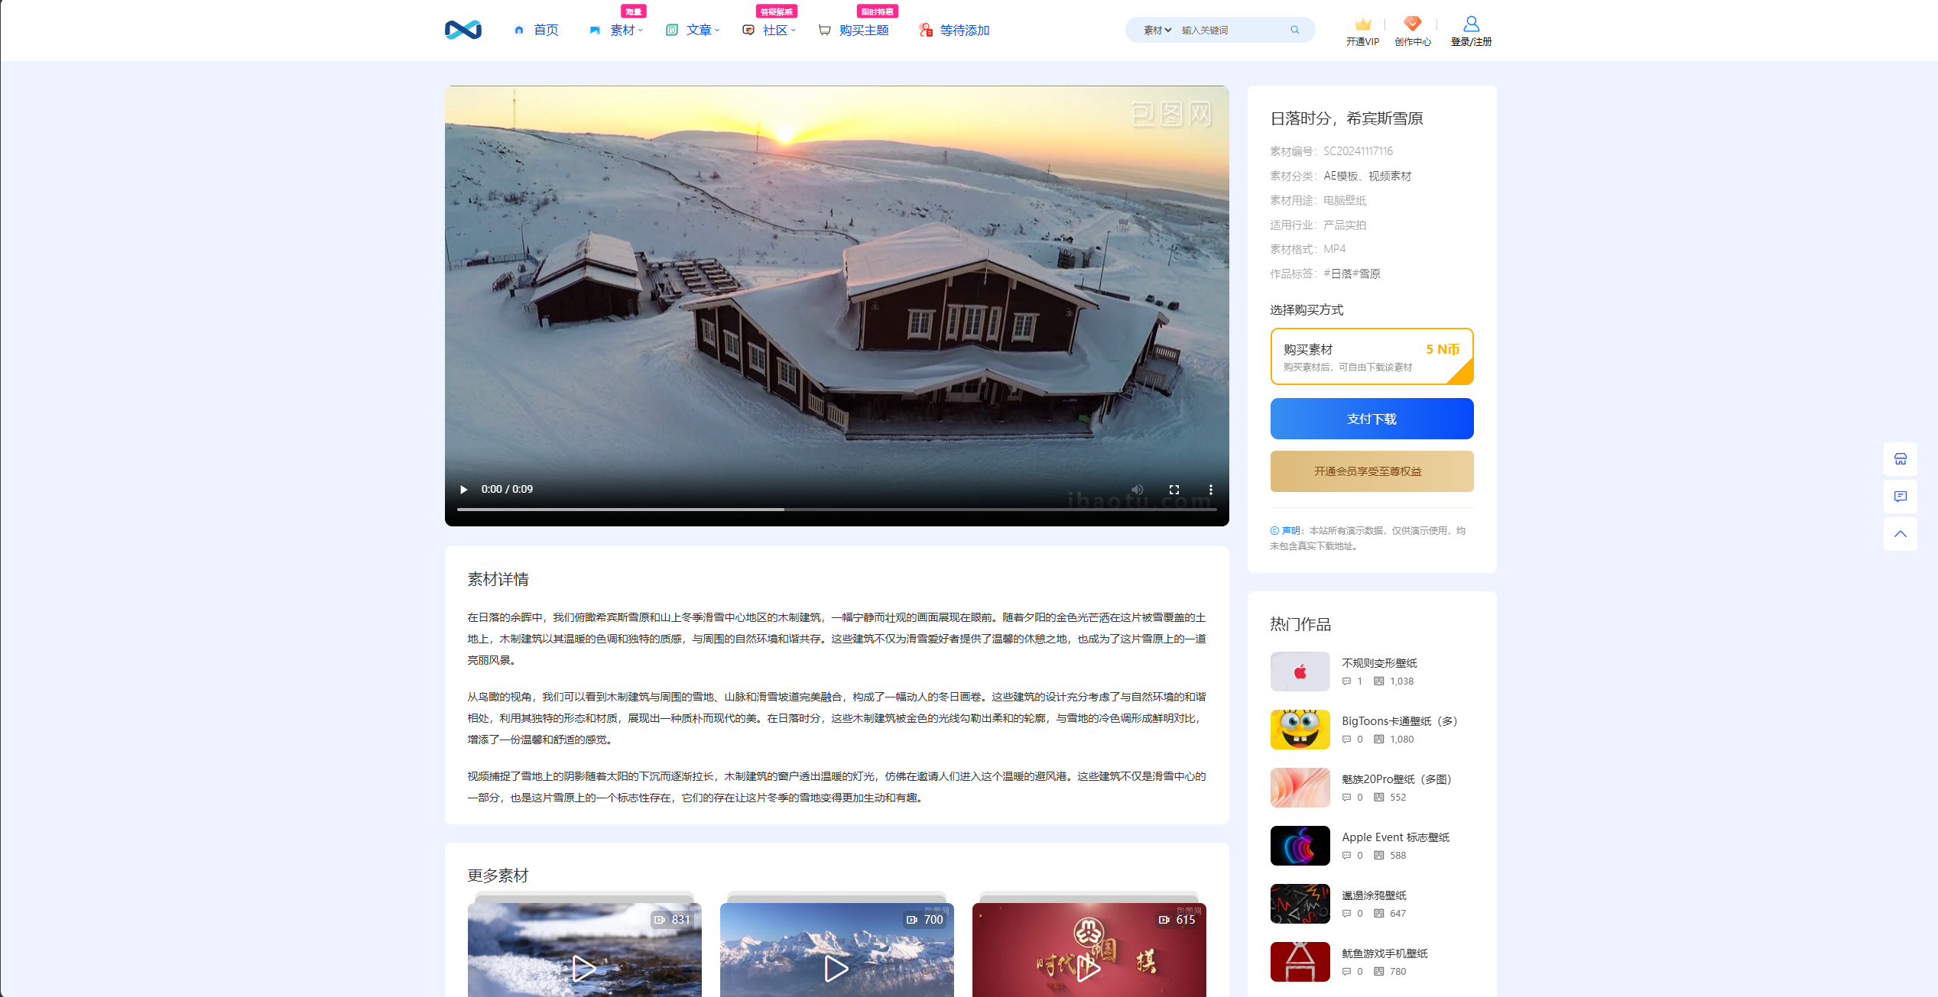Open the 购买主题 menu item
1938x997 pixels.
tap(854, 30)
